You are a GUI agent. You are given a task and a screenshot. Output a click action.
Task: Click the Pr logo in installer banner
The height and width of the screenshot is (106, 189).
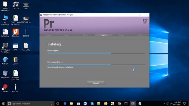[49, 24]
